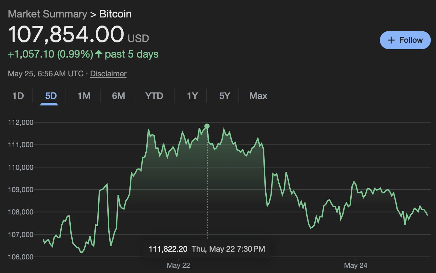
Task: Switch chart to 1D range
Action: pos(18,96)
